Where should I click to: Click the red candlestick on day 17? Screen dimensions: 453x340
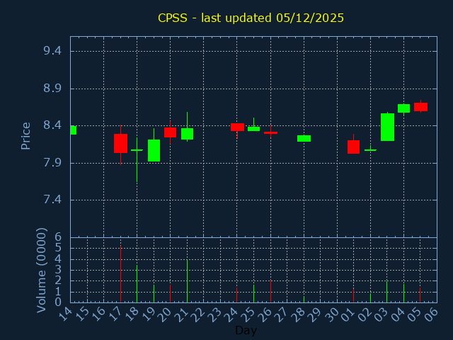tap(120, 143)
